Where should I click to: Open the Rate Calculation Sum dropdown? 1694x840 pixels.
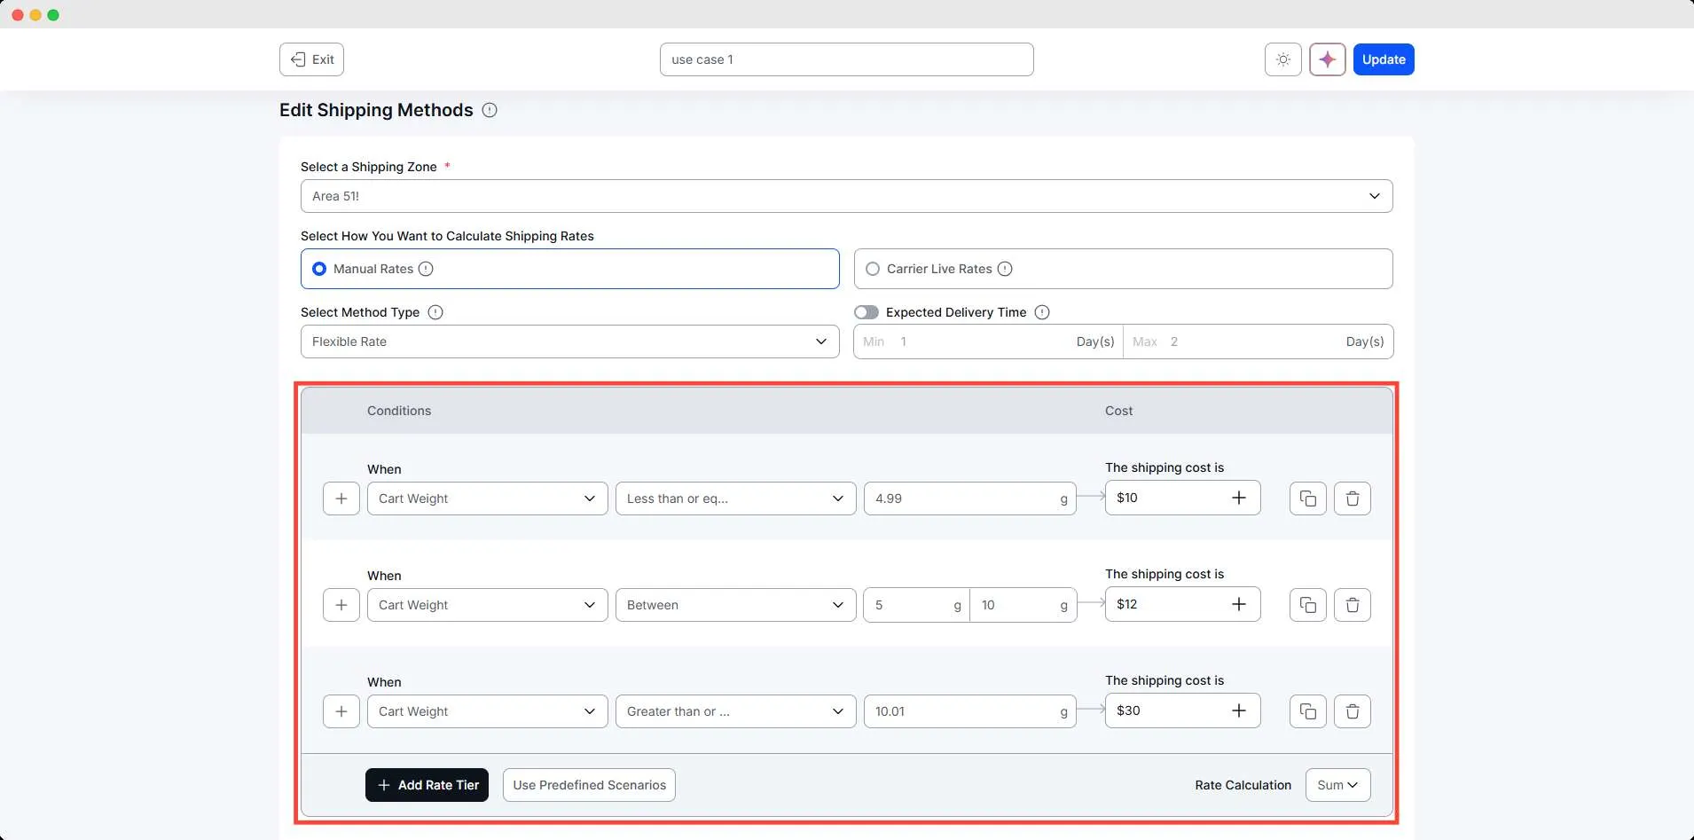tap(1337, 784)
